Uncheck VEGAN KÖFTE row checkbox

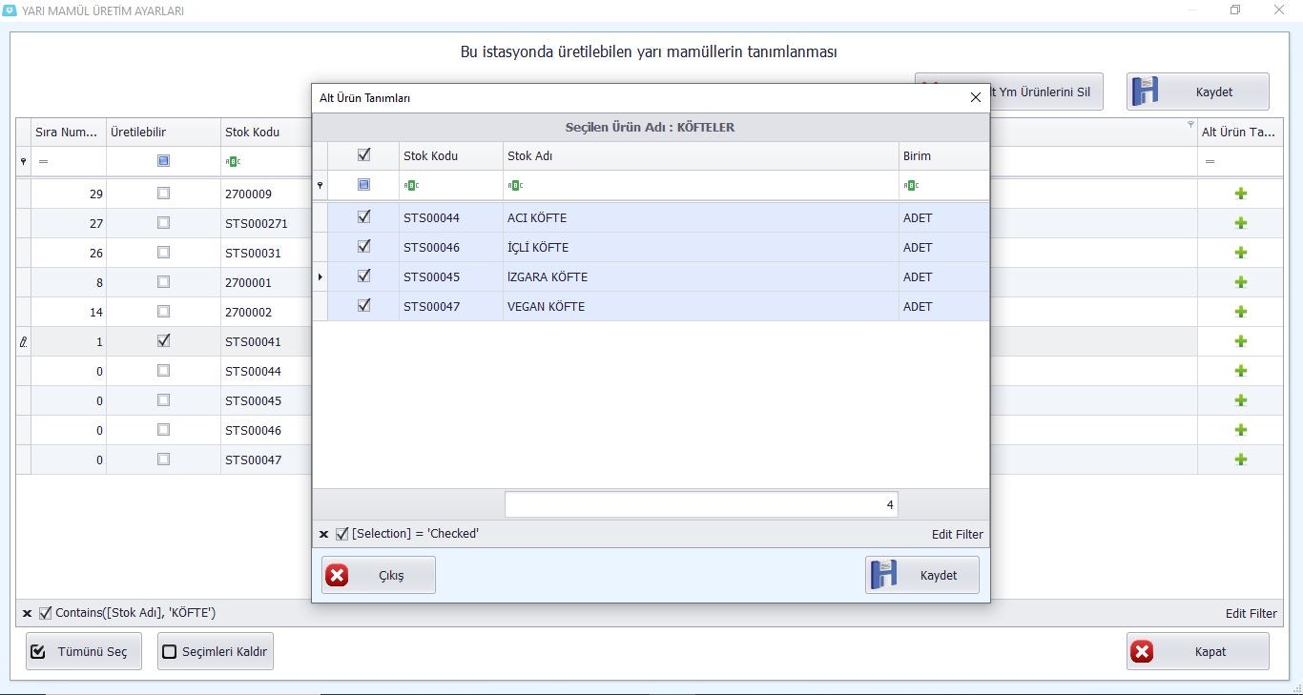363,305
